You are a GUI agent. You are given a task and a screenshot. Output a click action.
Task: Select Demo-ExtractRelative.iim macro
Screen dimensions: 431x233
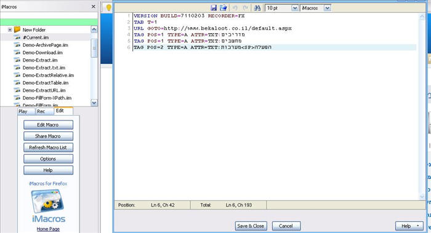(48, 75)
